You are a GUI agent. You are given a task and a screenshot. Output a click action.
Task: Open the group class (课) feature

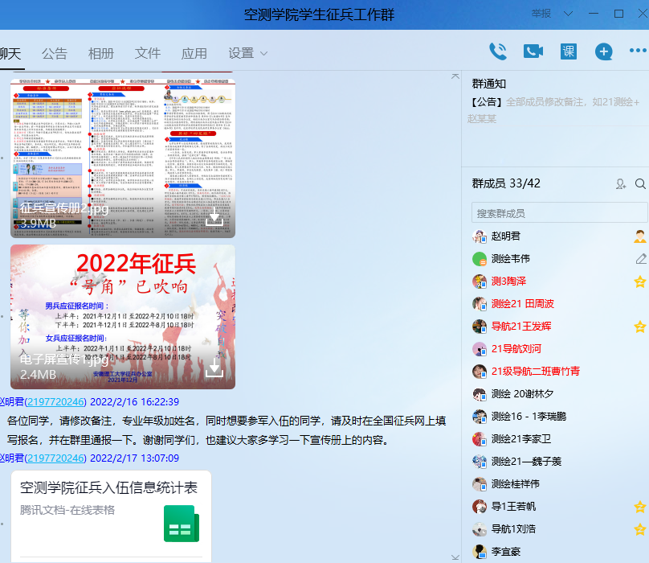point(569,51)
